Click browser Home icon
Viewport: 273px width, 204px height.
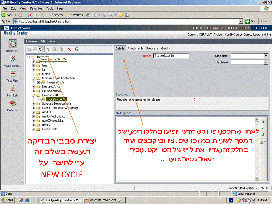click(43, 15)
